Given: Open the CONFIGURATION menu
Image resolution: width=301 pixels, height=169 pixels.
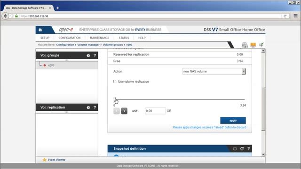Looking at the screenshot, I should 70,38.
